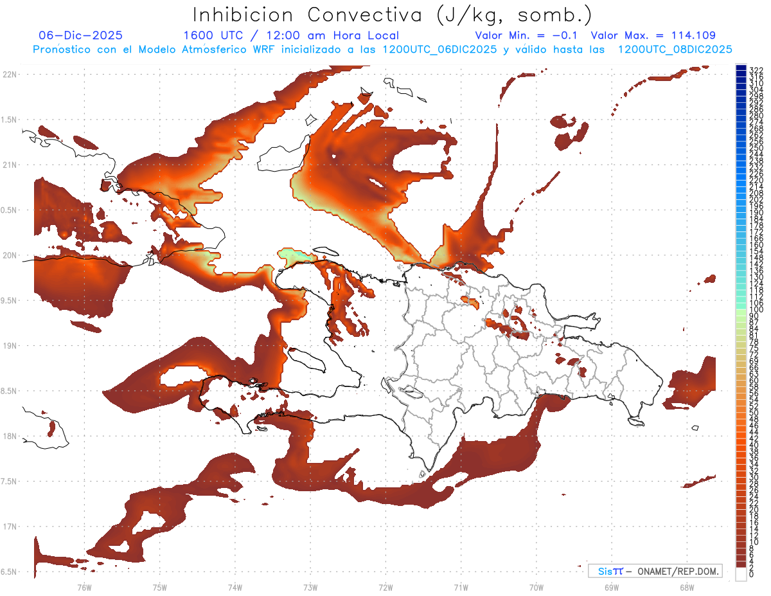
Task: Click the 69W longitude label
Action: (612, 587)
